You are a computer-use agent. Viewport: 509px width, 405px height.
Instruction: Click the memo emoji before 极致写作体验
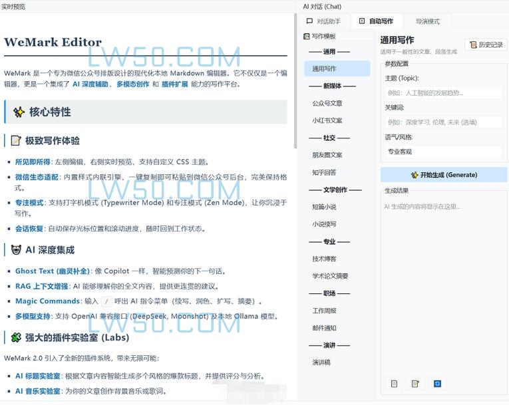(16, 140)
